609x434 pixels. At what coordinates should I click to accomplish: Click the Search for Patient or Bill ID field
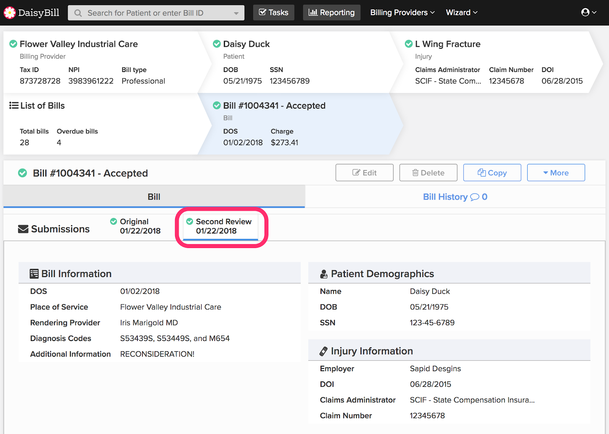(x=156, y=13)
